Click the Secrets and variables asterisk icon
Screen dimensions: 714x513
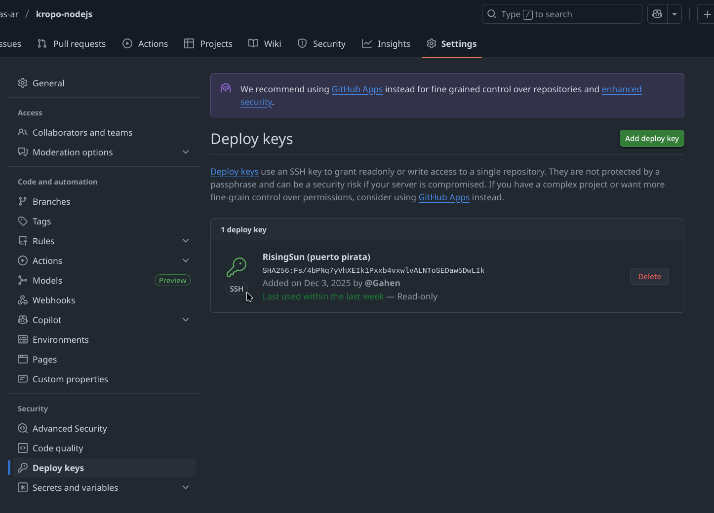23,487
